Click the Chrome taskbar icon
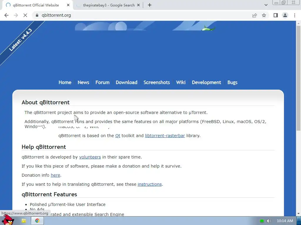This screenshot has height=225, width=301. pyautogui.click(x=37, y=221)
